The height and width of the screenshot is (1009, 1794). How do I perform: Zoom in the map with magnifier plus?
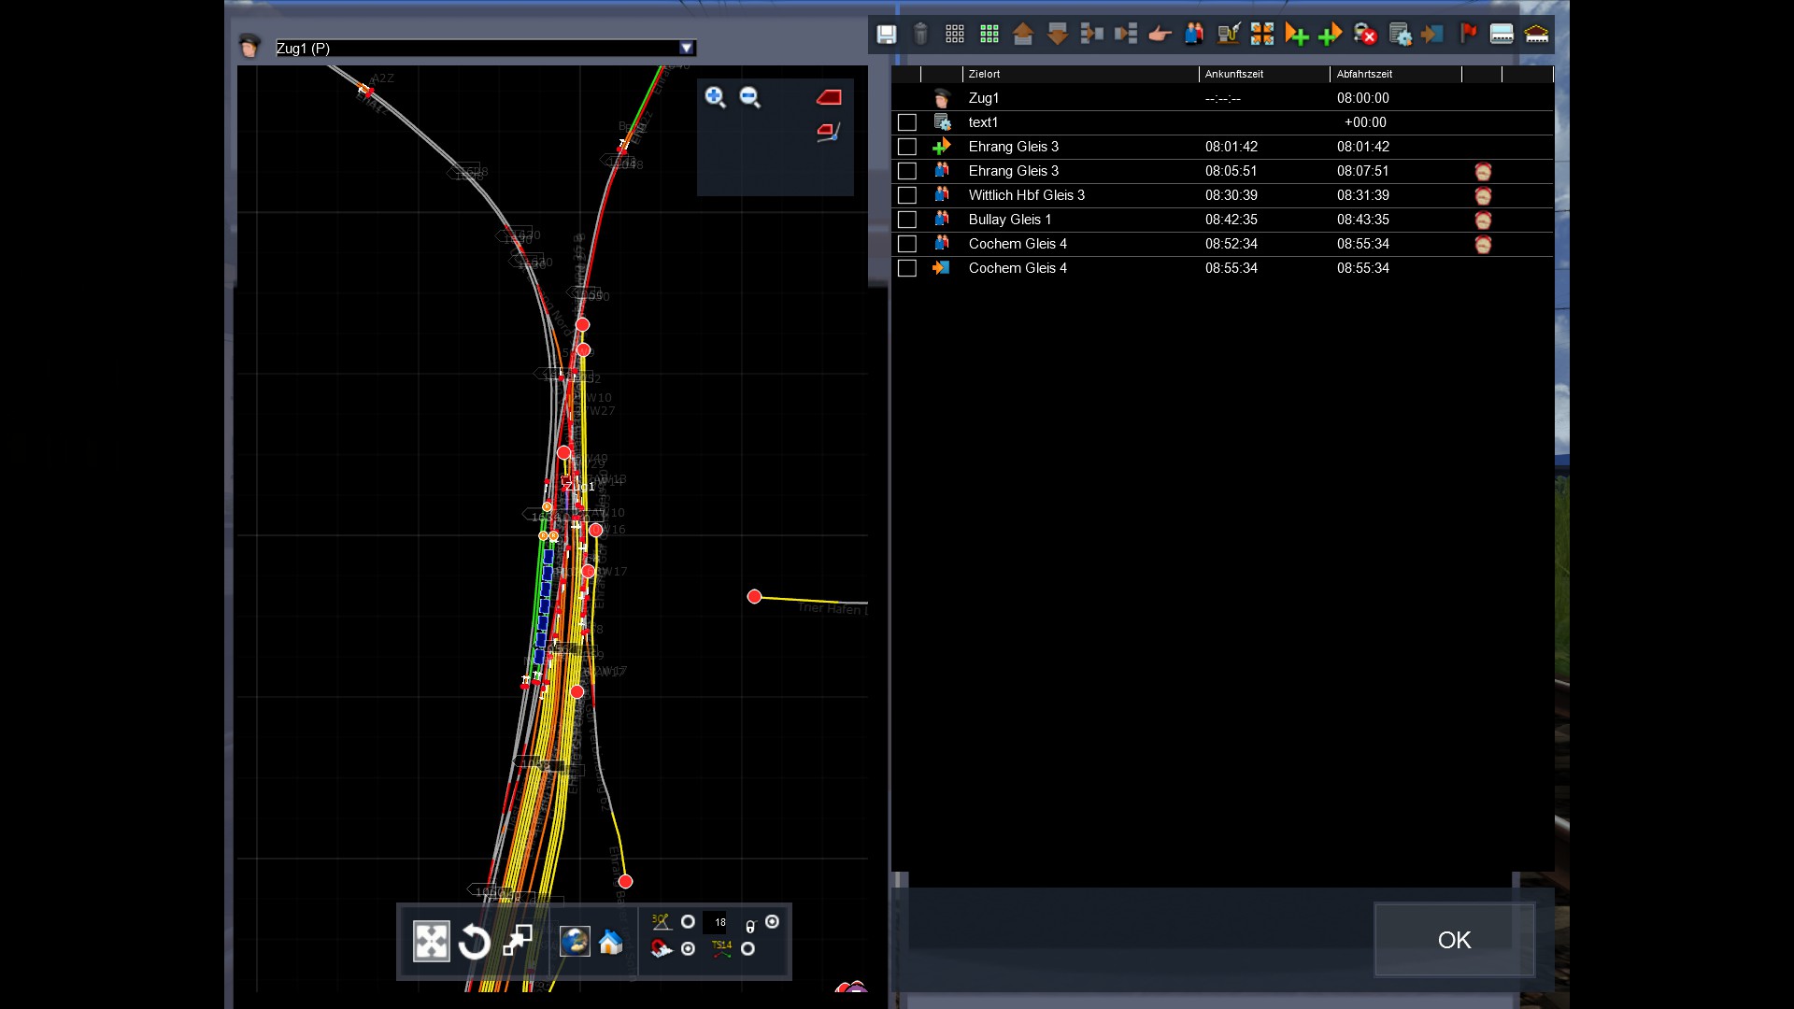click(x=715, y=97)
